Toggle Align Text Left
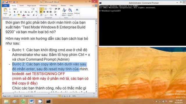The height and width of the screenshot is (104, 186). [41, 12]
